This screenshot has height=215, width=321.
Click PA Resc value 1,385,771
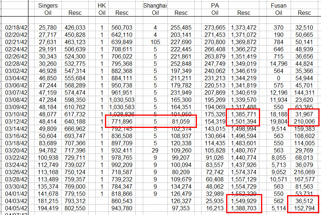click(243, 114)
